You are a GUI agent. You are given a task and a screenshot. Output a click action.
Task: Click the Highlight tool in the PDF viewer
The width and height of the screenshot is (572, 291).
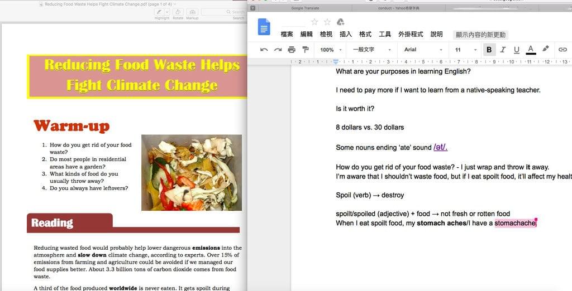coord(159,12)
